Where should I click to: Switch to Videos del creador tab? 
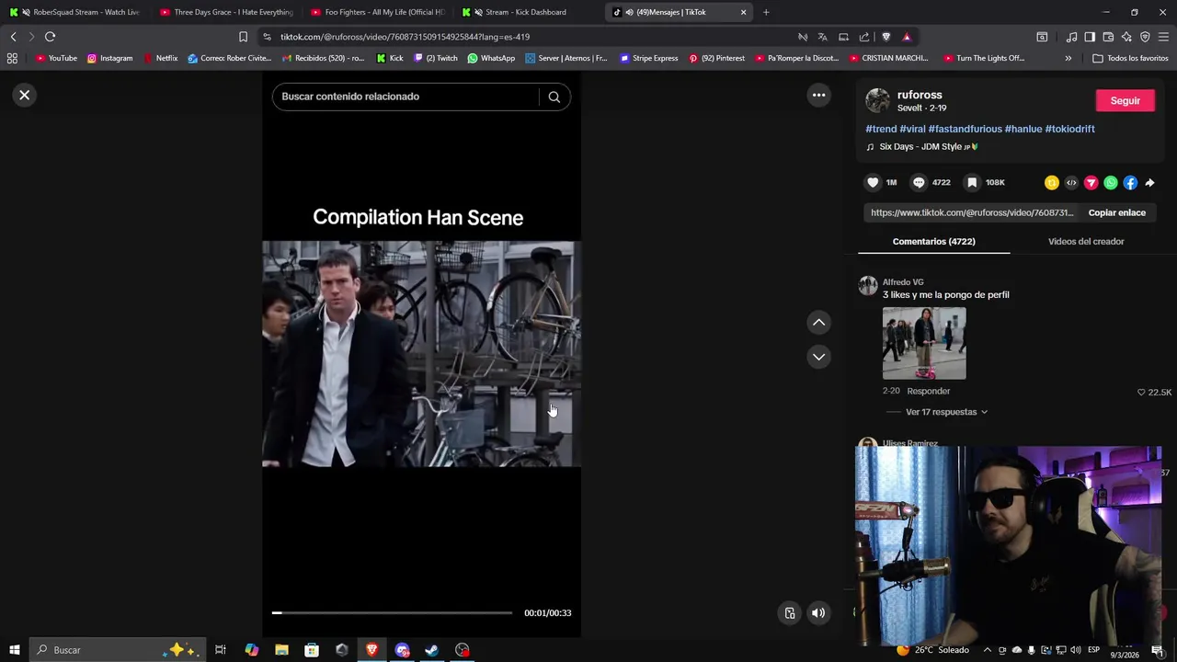(x=1086, y=241)
